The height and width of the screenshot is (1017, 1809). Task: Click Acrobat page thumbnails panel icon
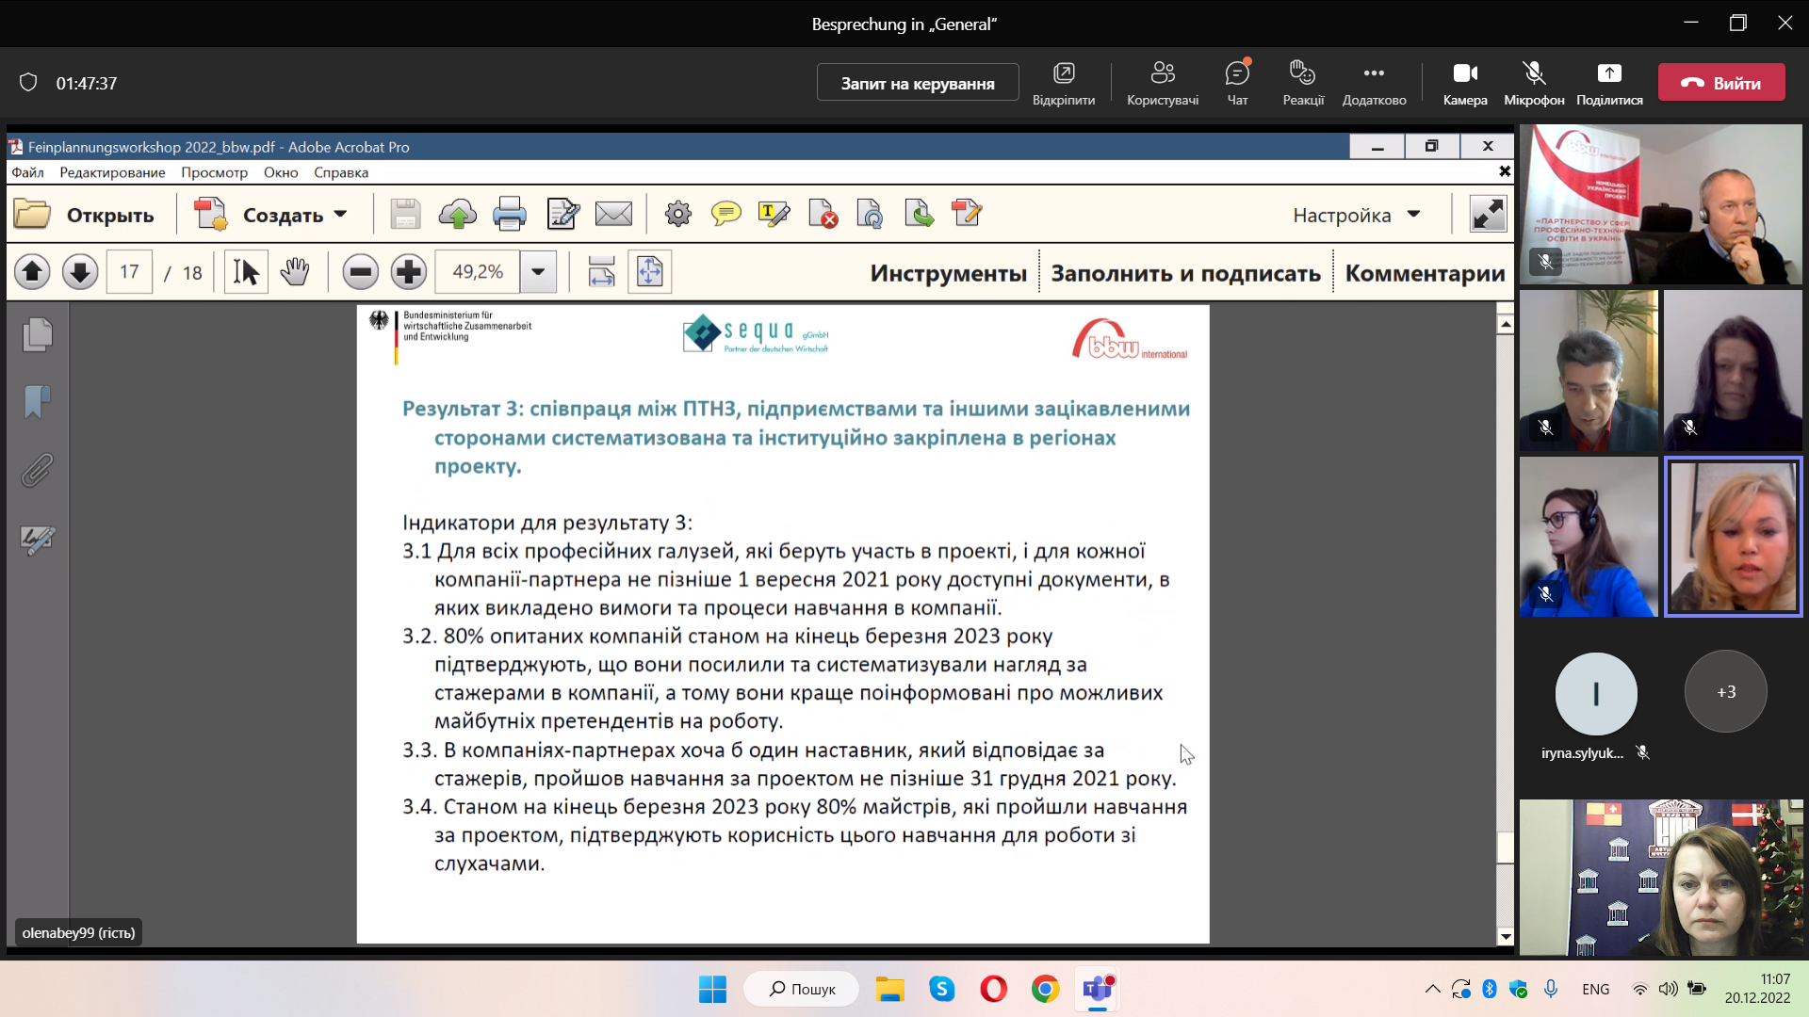pos(38,335)
